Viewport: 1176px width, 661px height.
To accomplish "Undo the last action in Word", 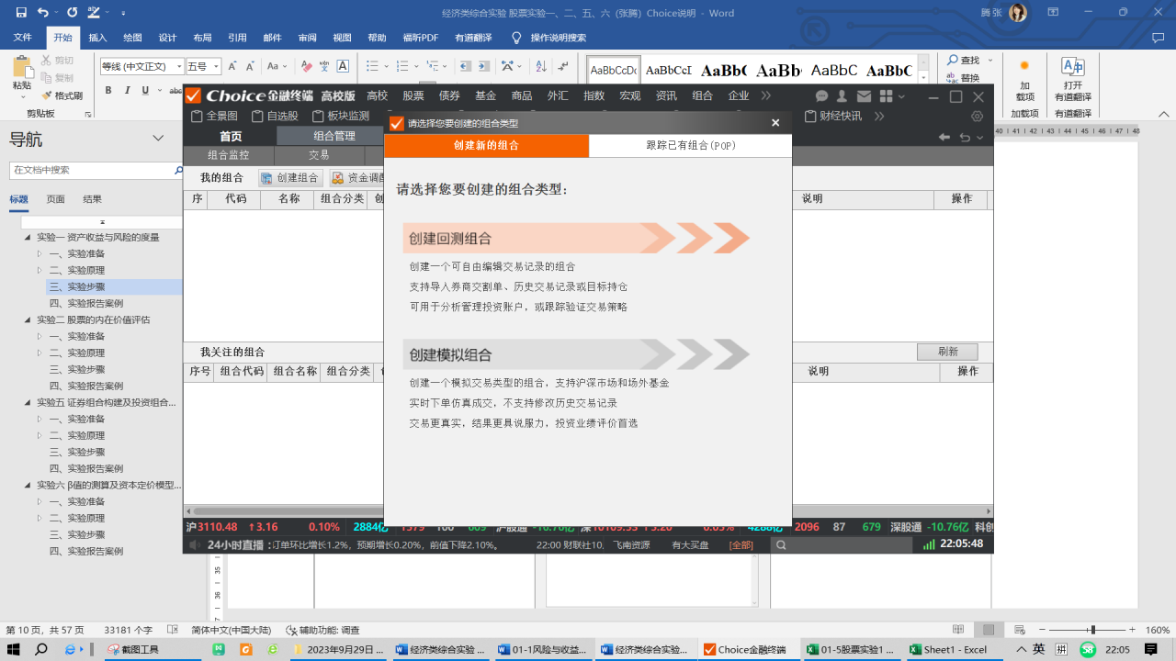I will 44,13.
